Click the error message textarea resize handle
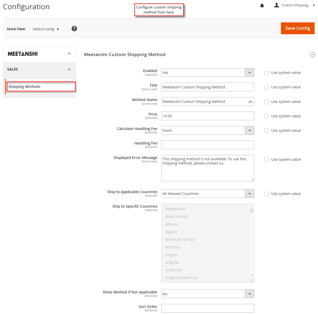The width and height of the screenshot is (318, 315). pos(252,179)
